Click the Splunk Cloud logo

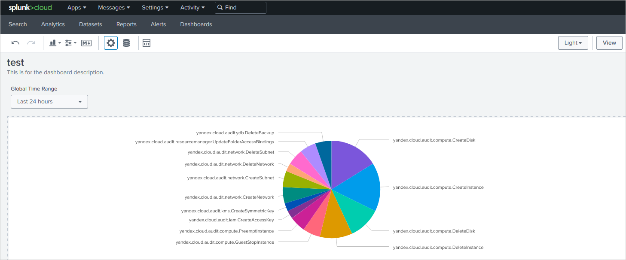30,7
